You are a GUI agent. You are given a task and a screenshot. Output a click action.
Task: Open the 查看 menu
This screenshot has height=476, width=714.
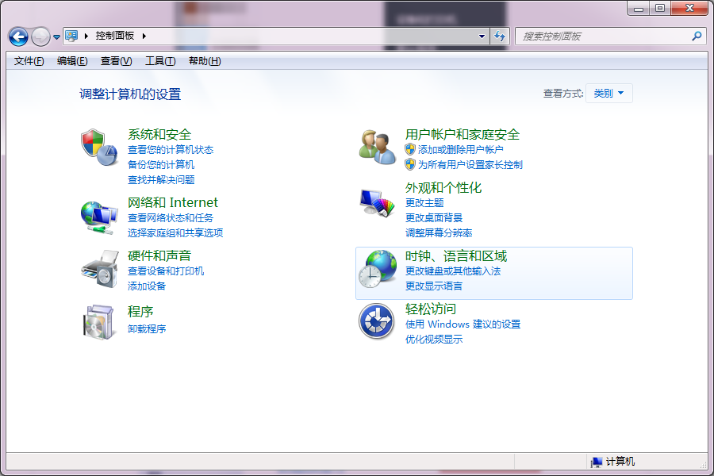click(x=115, y=61)
